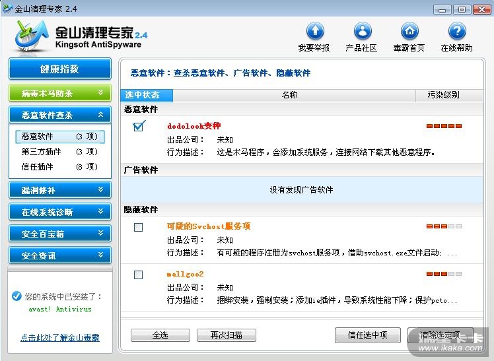494x361 pixels.
Task: Click the dodolook变种 pollution level indicator
Action: (x=444, y=126)
